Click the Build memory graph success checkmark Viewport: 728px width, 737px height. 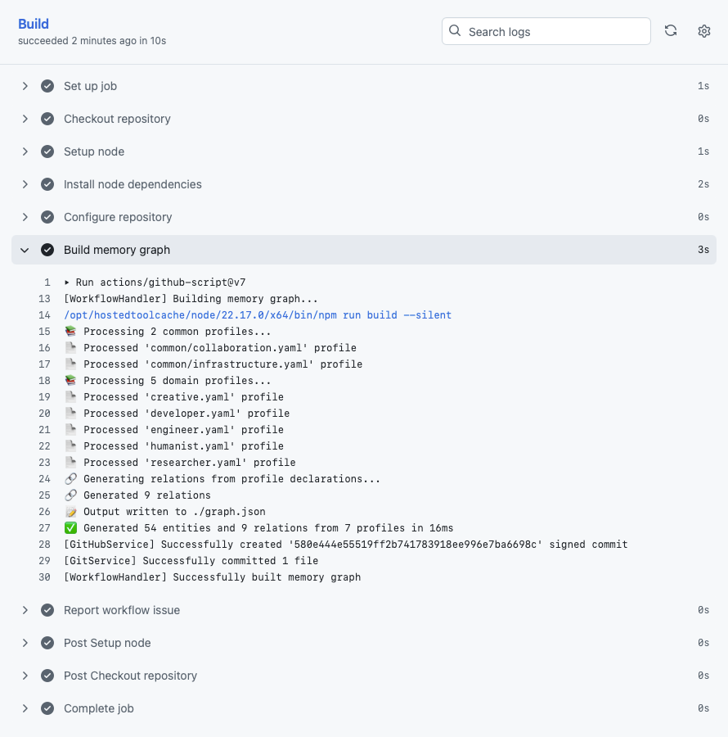(x=47, y=250)
